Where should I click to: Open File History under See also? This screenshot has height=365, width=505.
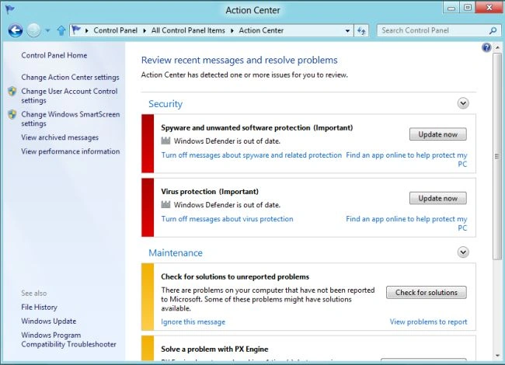point(40,307)
